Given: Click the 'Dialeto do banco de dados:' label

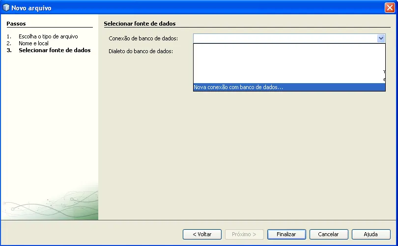Looking at the screenshot, I should pyautogui.click(x=141, y=51).
